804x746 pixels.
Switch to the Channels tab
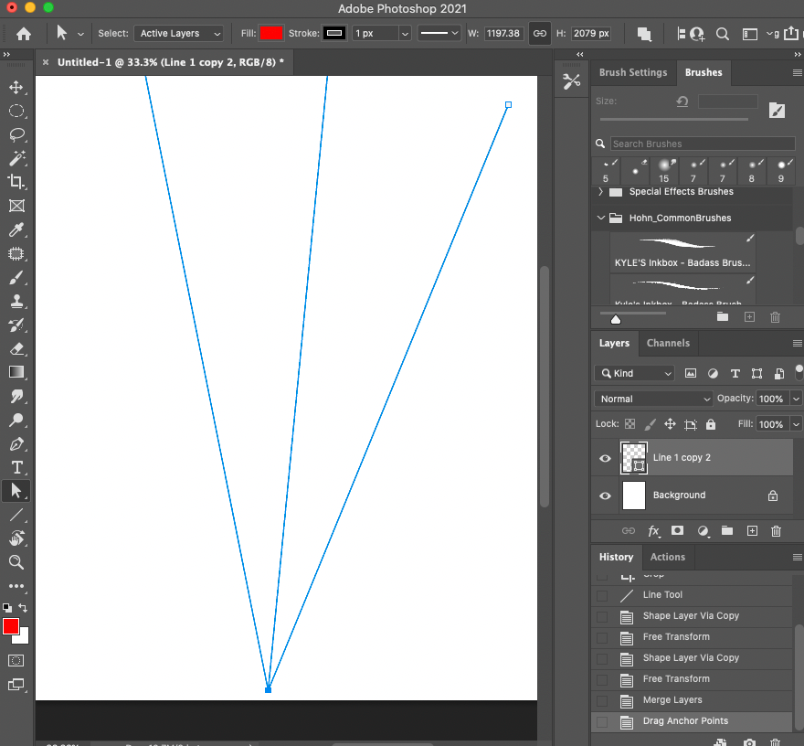tap(668, 344)
